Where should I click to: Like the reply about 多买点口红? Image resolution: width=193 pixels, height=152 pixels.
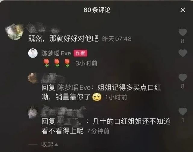click(183, 78)
